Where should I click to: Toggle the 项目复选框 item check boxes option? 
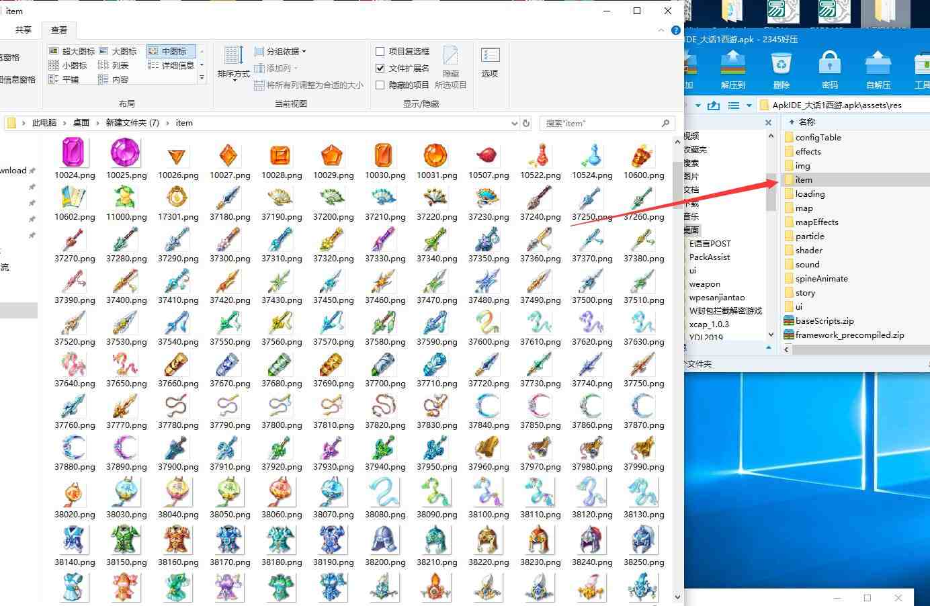click(380, 51)
